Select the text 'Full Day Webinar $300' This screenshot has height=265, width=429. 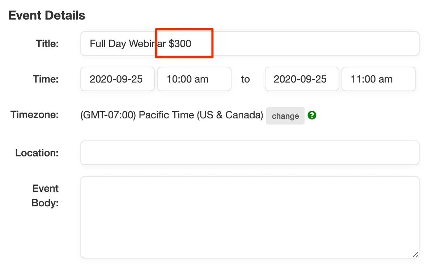point(140,43)
